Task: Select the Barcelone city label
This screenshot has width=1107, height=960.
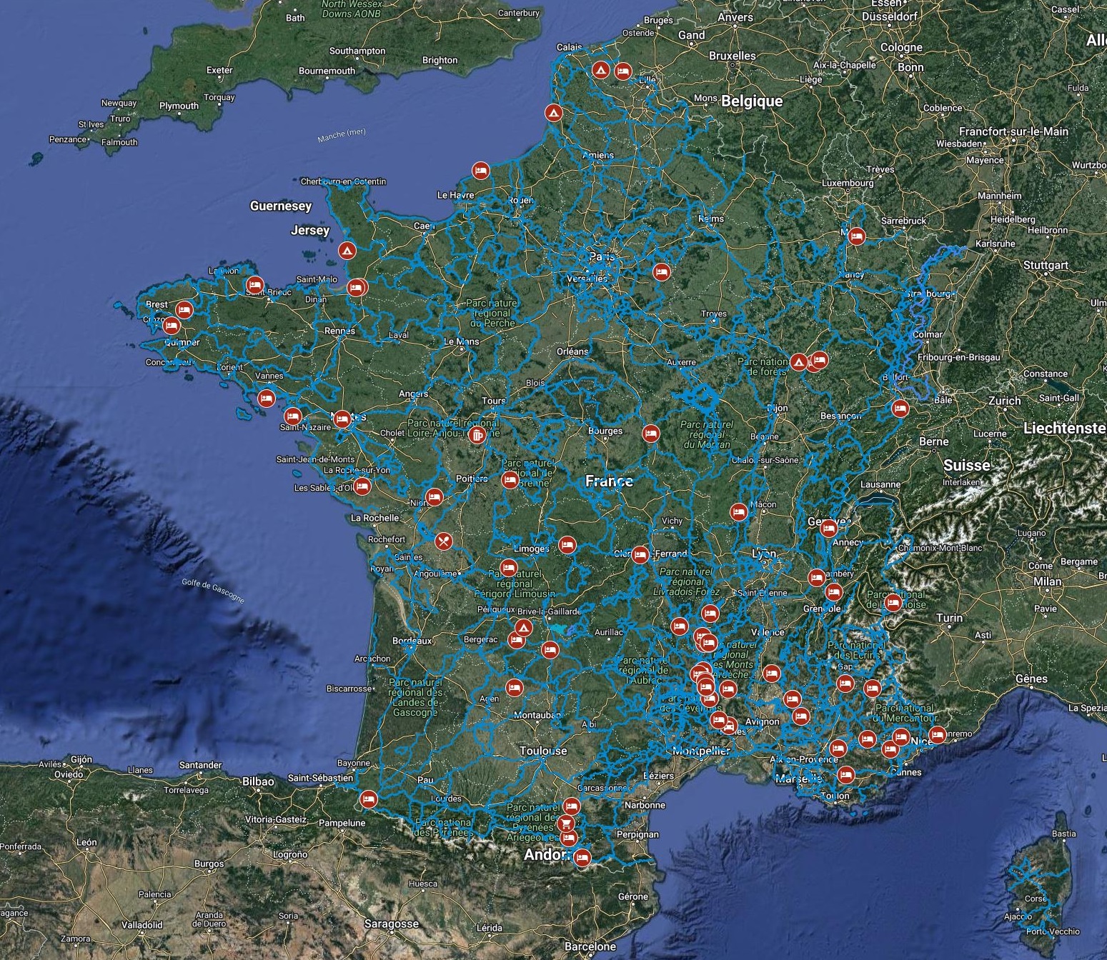Action: tap(590, 946)
